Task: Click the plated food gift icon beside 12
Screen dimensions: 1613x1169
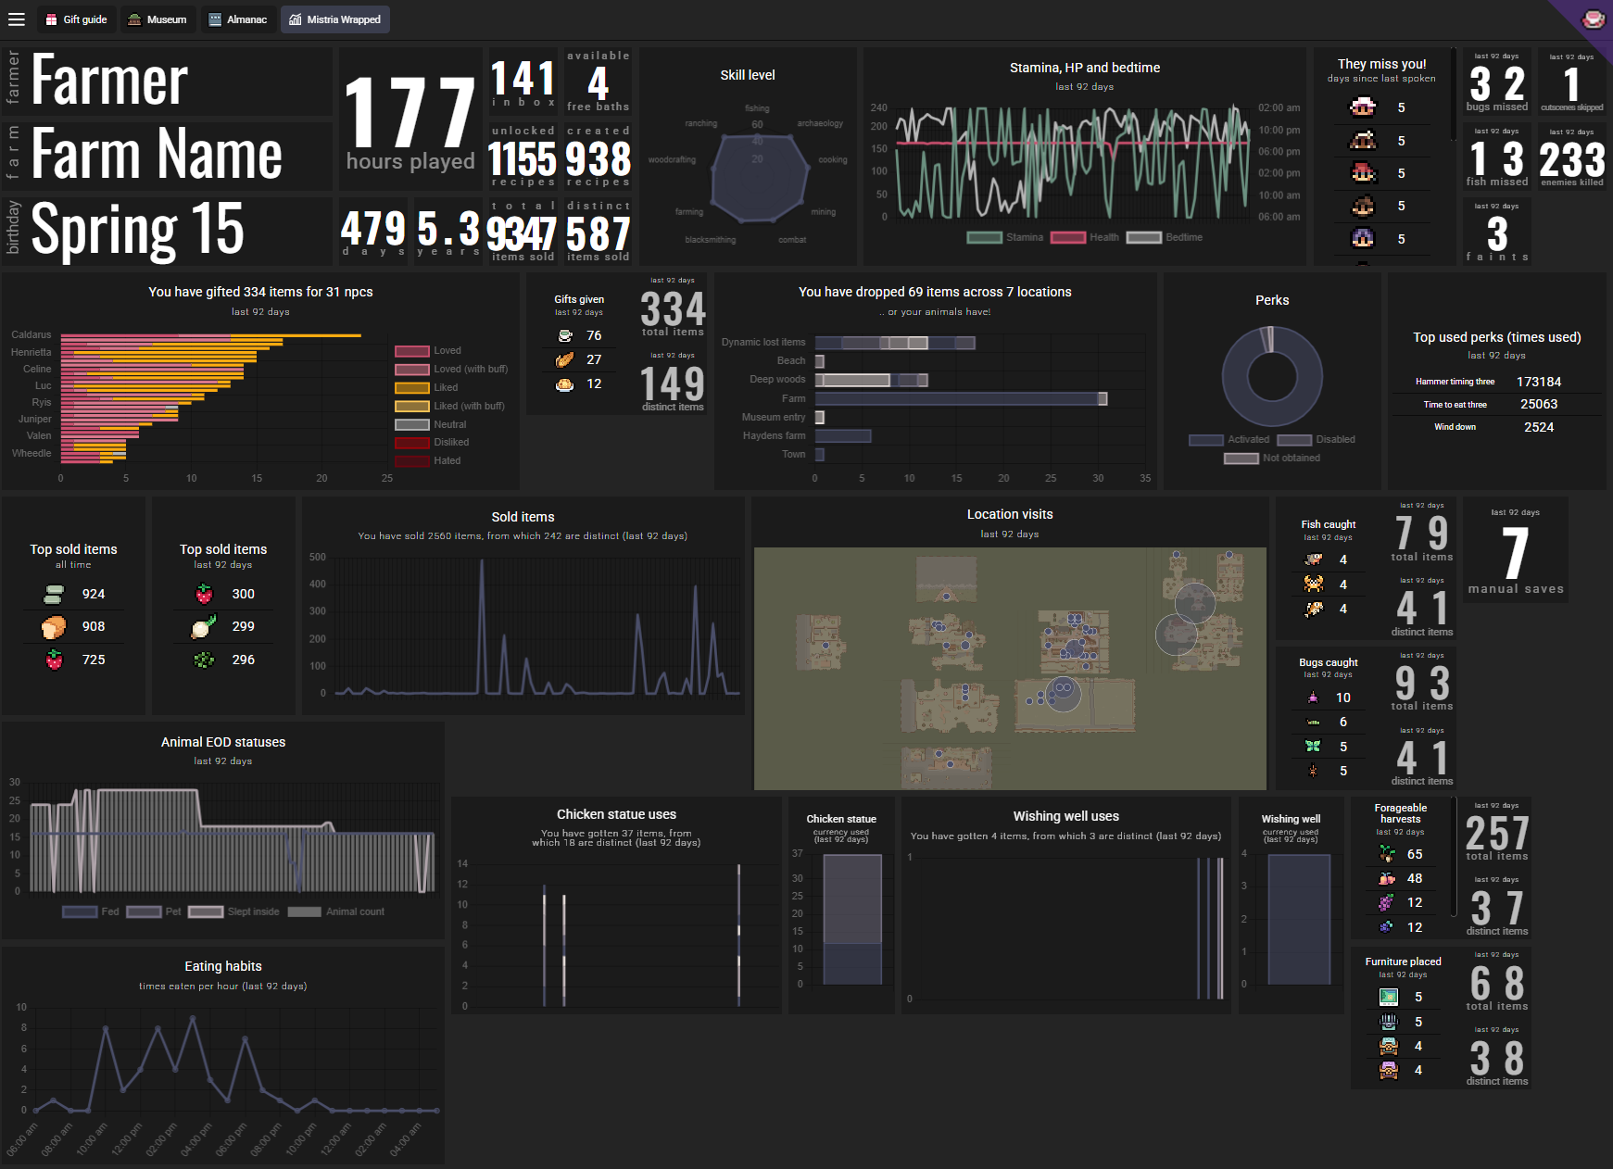Action: click(564, 383)
